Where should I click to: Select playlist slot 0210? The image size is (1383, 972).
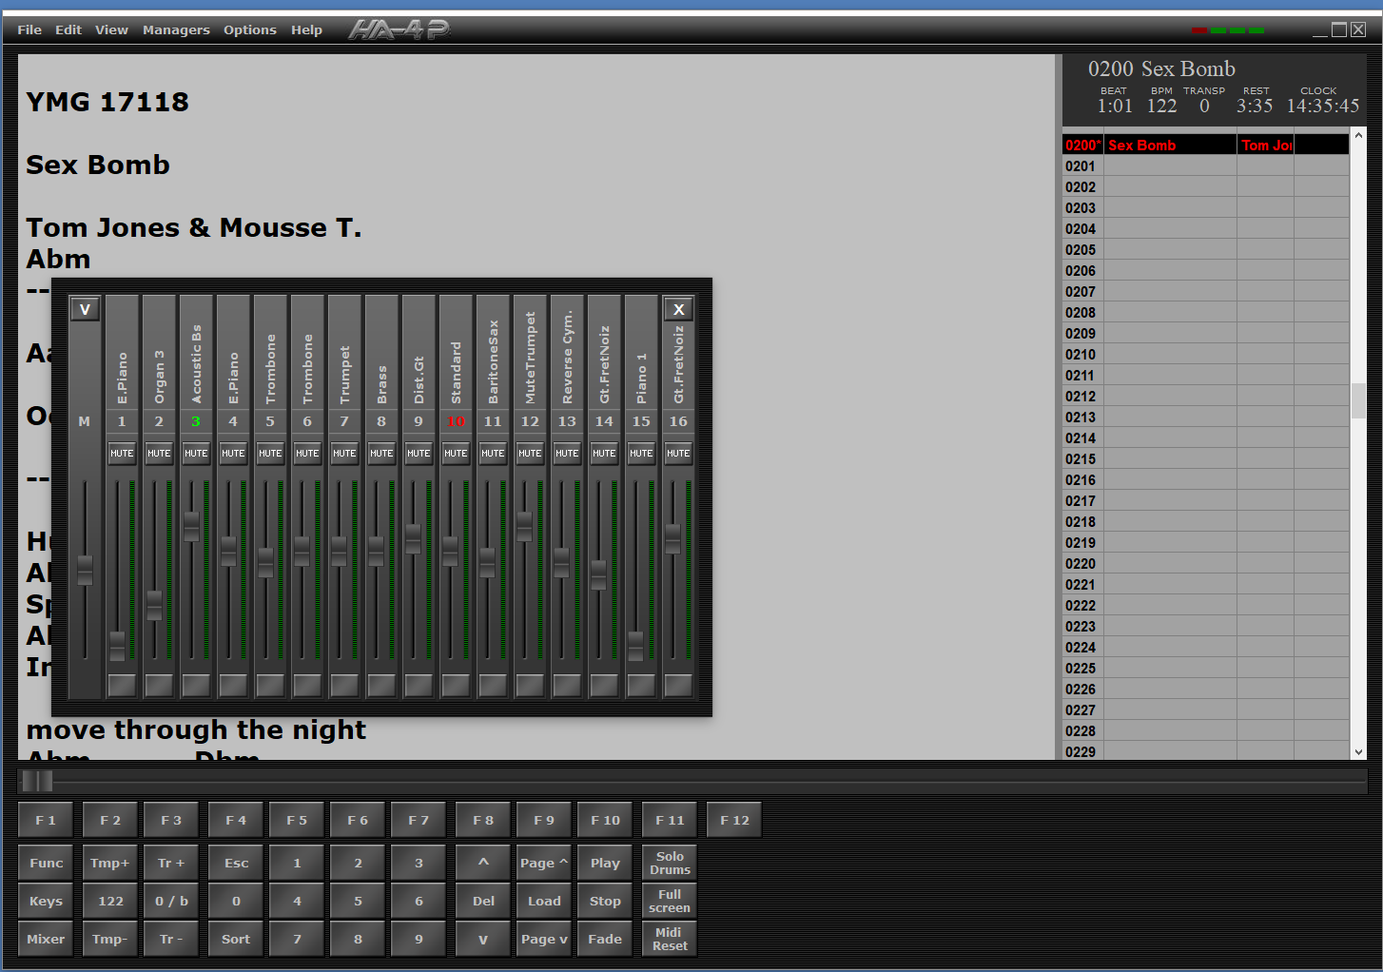tap(1205, 354)
